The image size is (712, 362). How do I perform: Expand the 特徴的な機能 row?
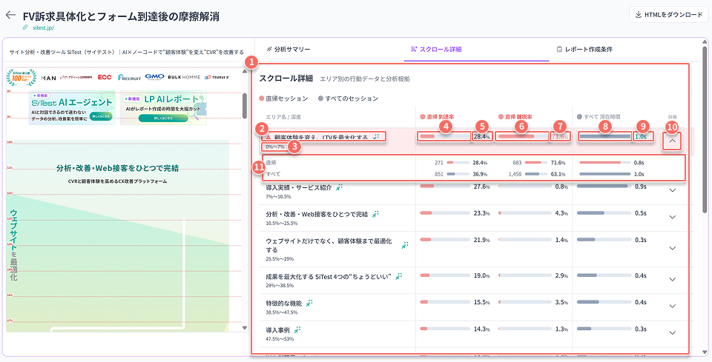pyautogui.click(x=673, y=306)
